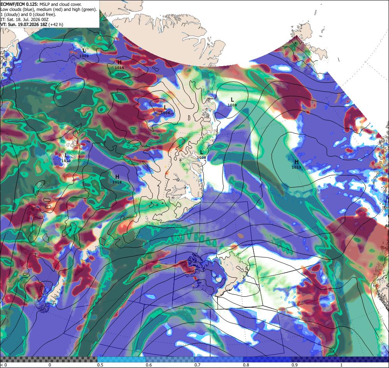Click the ECMWF/ECM 0.125 map title
Image resolution: width=389 pixels, height=368 pixels.
41,4
